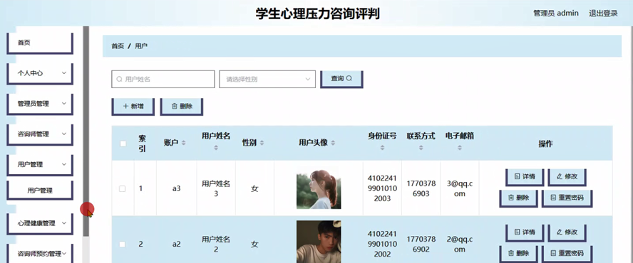Expand 管理员管理 sidebar menu

pos(40,104)
